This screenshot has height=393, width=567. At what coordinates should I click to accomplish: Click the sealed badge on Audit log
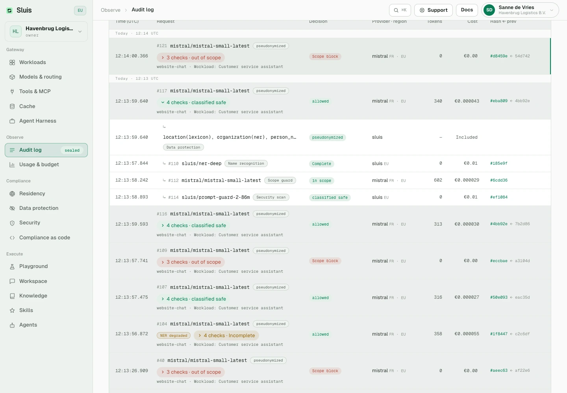tap(72, 151)
